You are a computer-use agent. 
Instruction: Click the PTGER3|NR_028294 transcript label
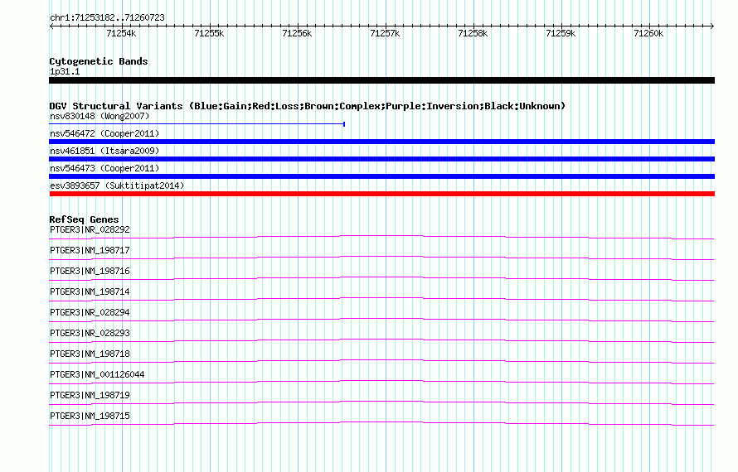pyautogui.click(x=90, y=313)
